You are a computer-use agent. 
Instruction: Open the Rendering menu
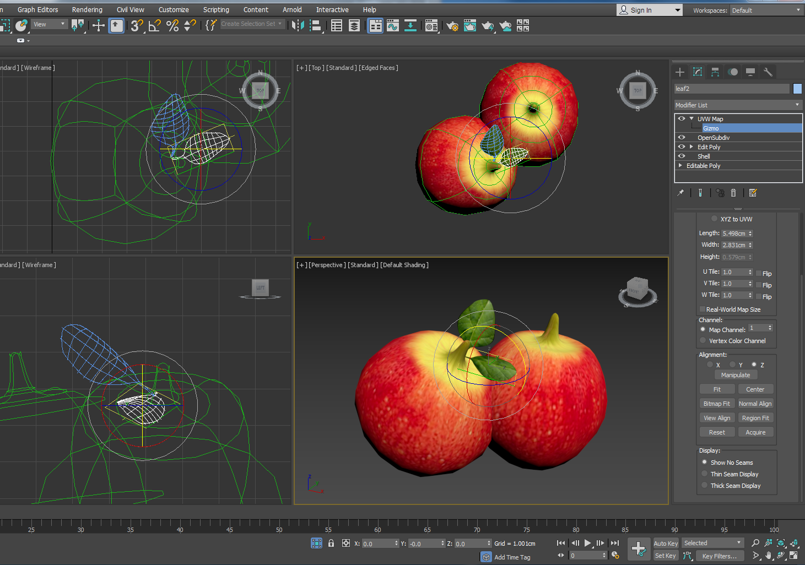[x=87, y=10]
